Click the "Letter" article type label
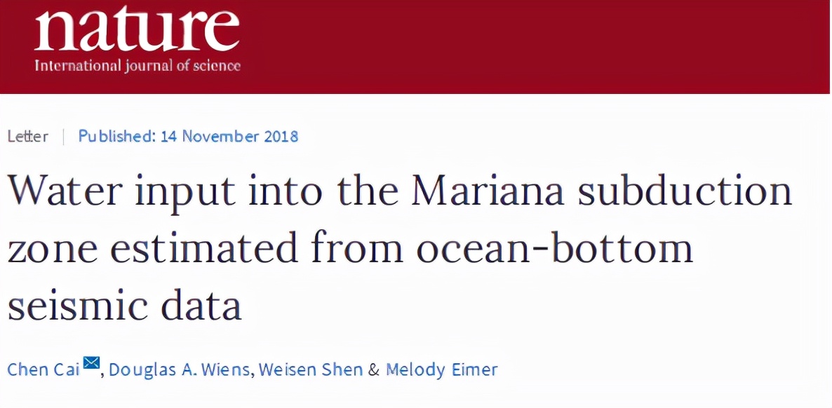The width and height of the screenshot is (832, 408). 28,136
